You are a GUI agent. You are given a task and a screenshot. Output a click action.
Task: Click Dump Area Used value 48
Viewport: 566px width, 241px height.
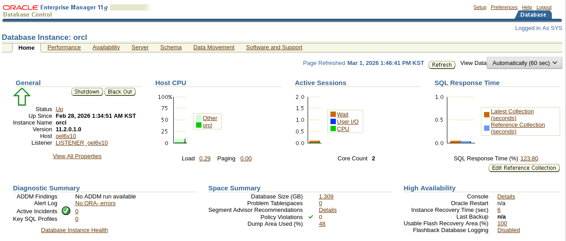pos(322,224)
